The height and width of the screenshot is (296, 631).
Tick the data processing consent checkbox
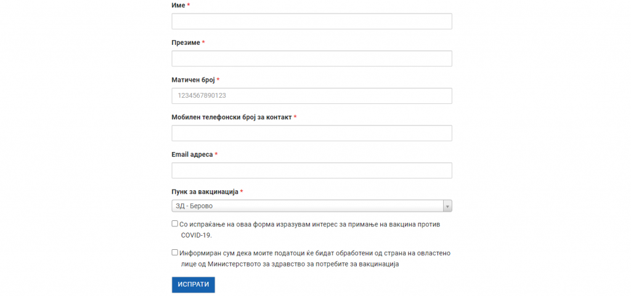175,252
